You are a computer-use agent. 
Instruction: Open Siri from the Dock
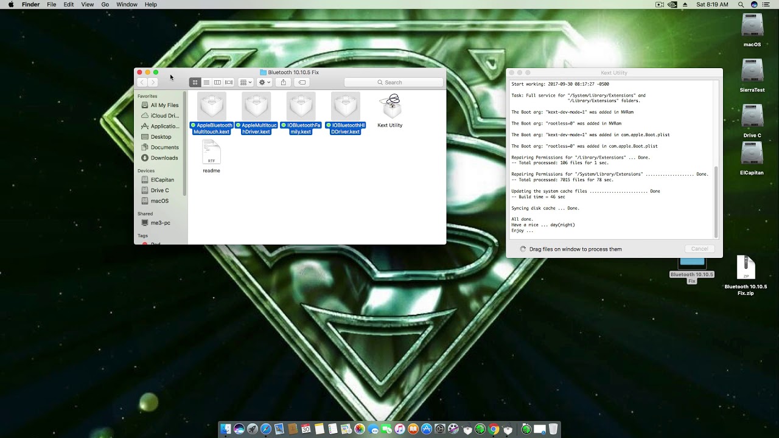pyautogui.click(x=239, y=429)
